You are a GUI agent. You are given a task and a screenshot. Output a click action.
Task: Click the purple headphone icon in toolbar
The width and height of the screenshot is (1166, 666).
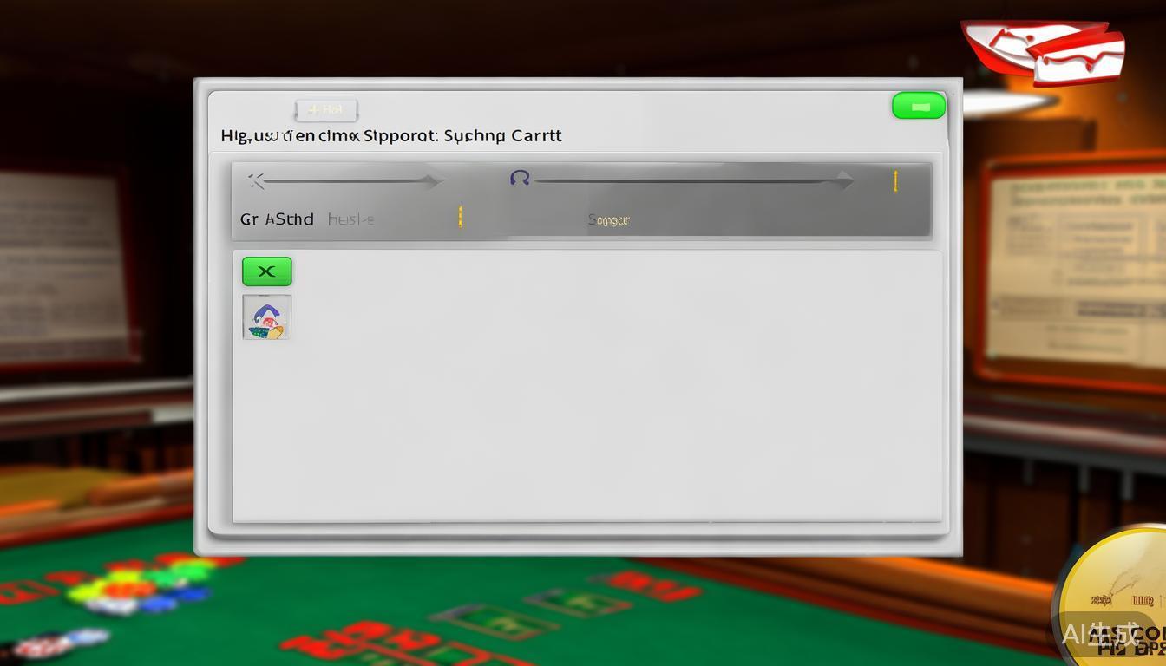[520, 179]
